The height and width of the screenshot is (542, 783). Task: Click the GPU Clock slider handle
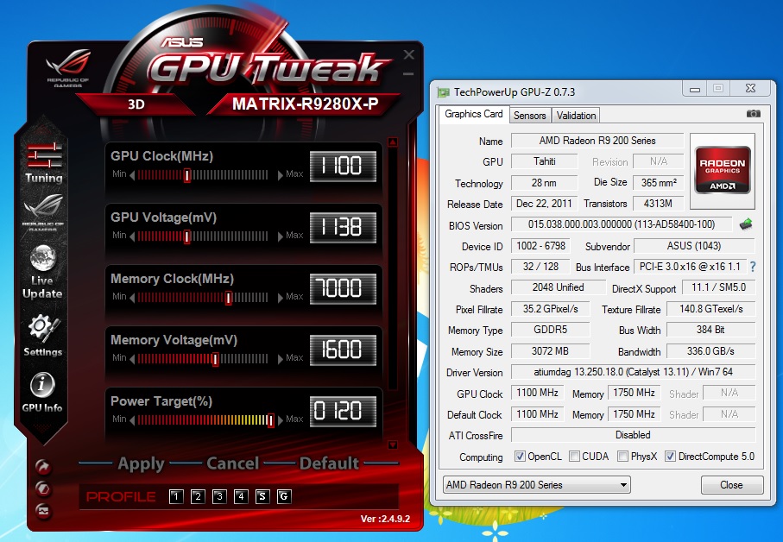coord(187,175)
